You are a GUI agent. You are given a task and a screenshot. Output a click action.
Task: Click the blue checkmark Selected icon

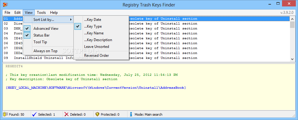[x=34, y=114]
